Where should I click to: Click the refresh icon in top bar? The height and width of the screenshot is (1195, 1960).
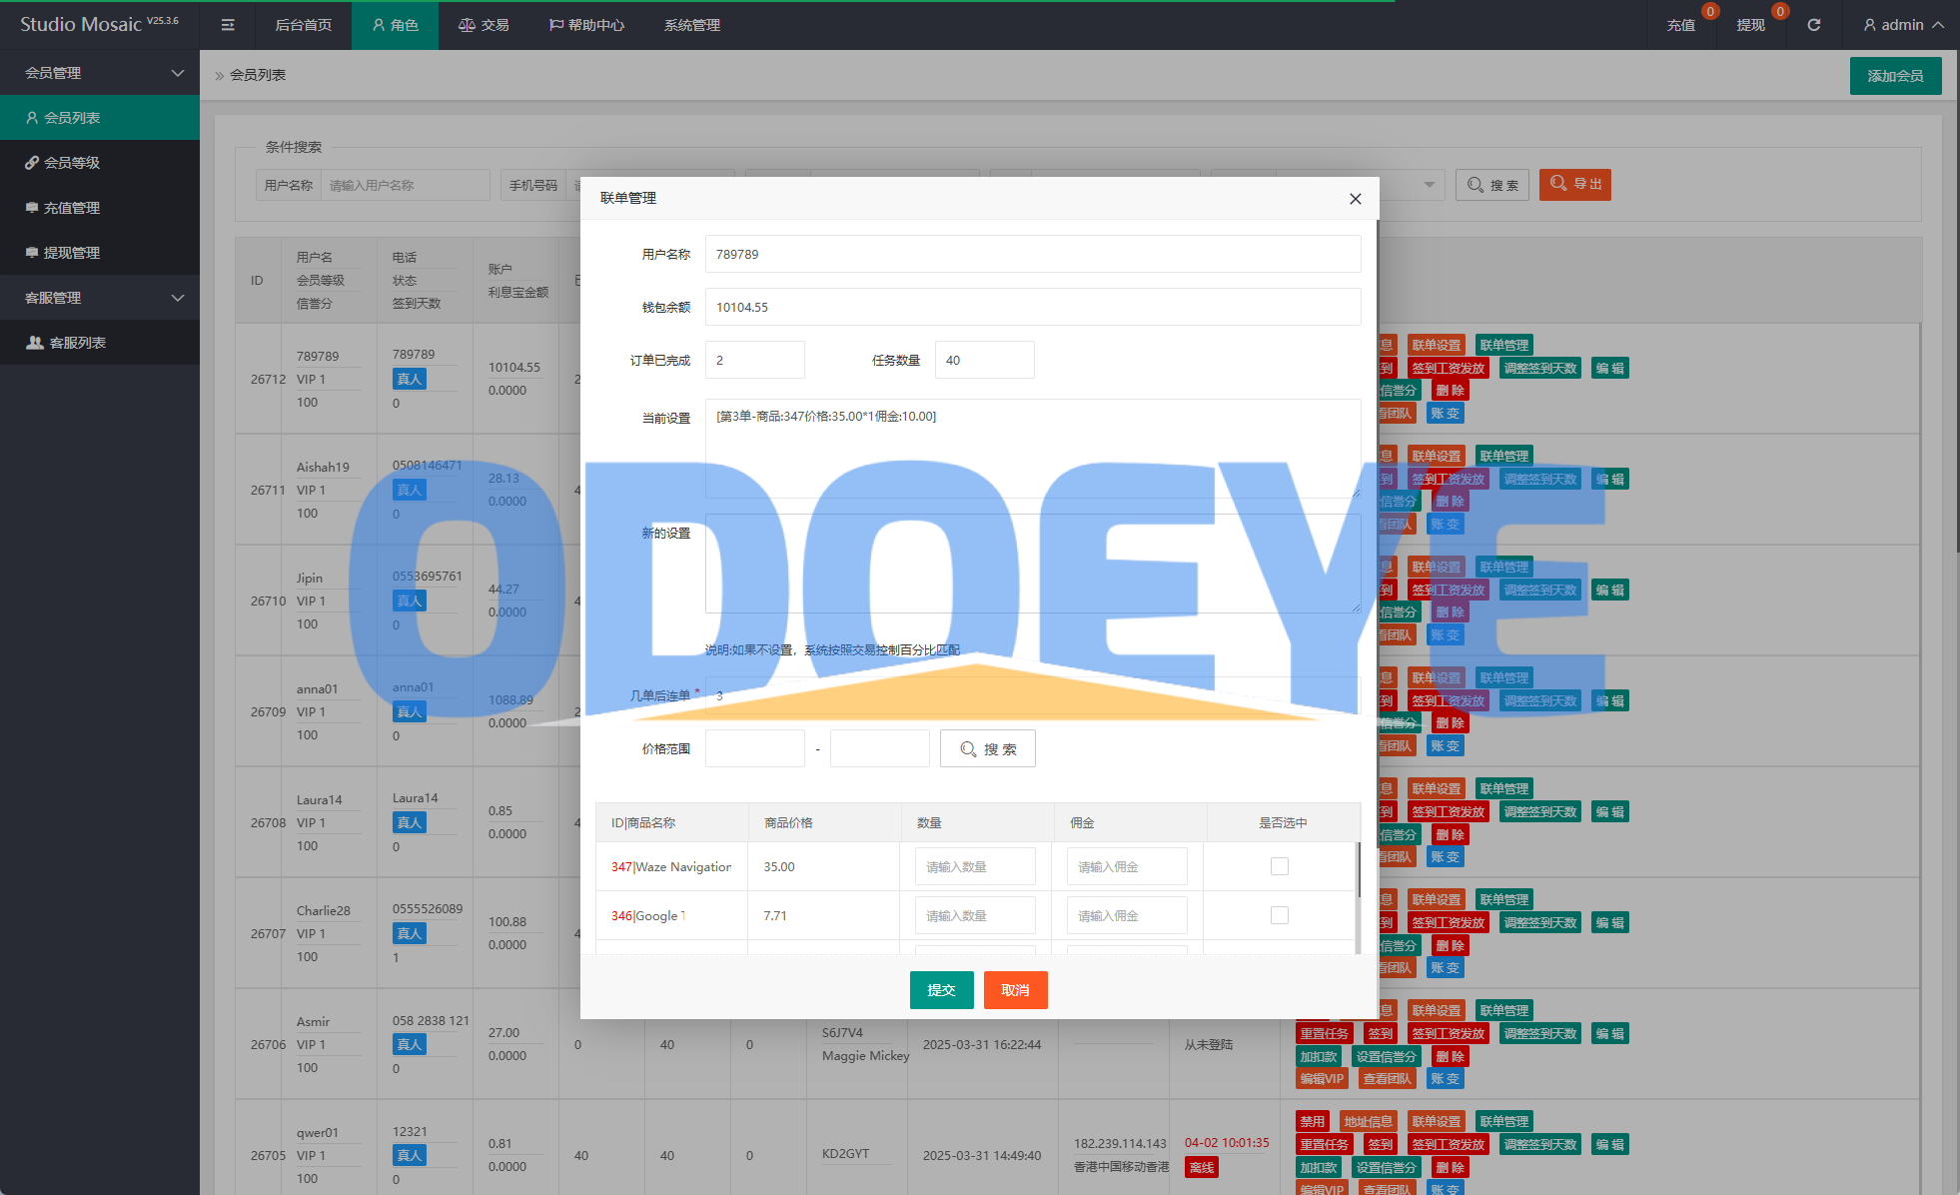tap(1813, 25)
